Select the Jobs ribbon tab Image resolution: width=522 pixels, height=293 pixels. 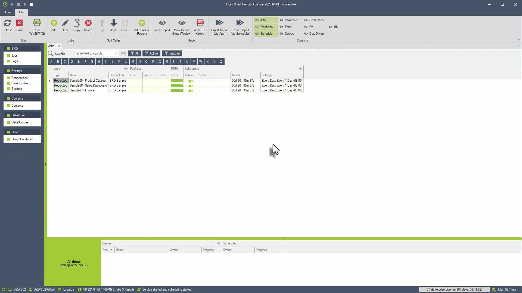pyautogui.click(x=21, y=12)
